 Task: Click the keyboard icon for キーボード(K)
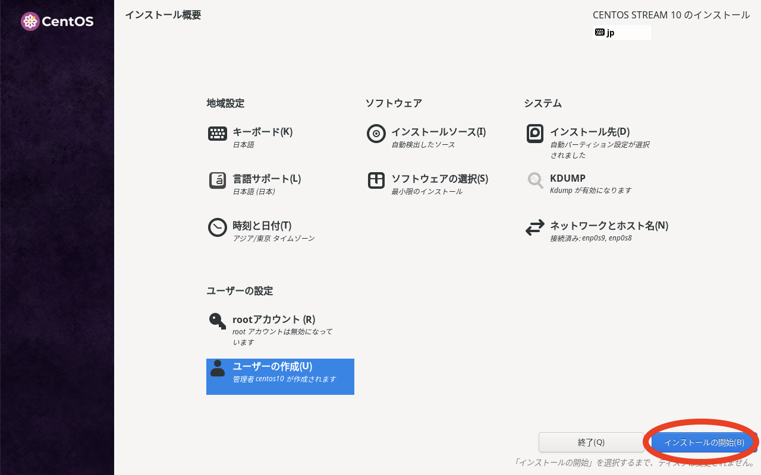point(218,134)
